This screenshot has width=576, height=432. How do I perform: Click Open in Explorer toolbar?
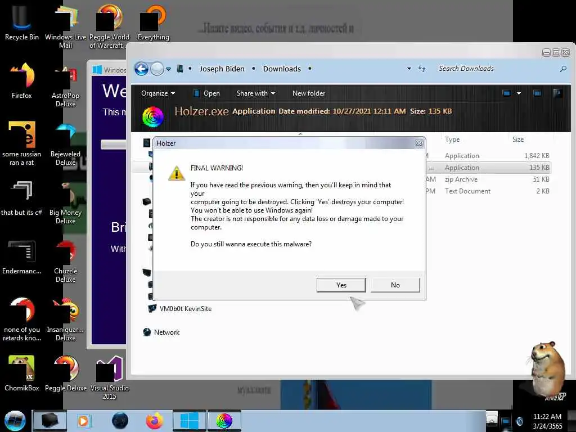(207, 93)
